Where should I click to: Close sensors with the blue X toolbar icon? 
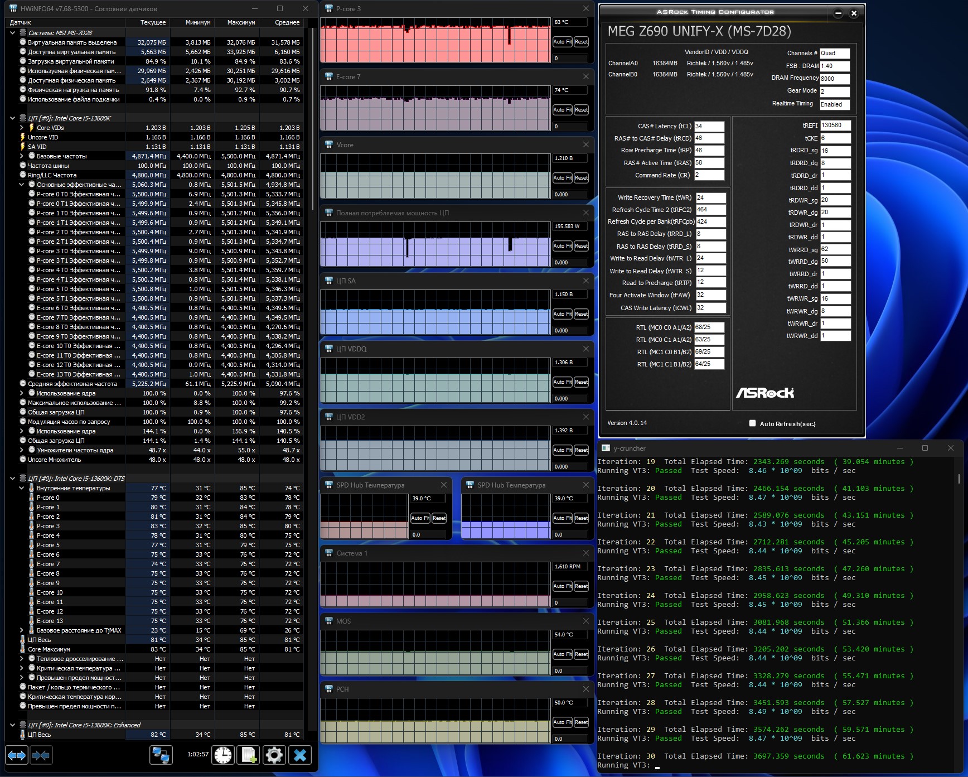300,755
